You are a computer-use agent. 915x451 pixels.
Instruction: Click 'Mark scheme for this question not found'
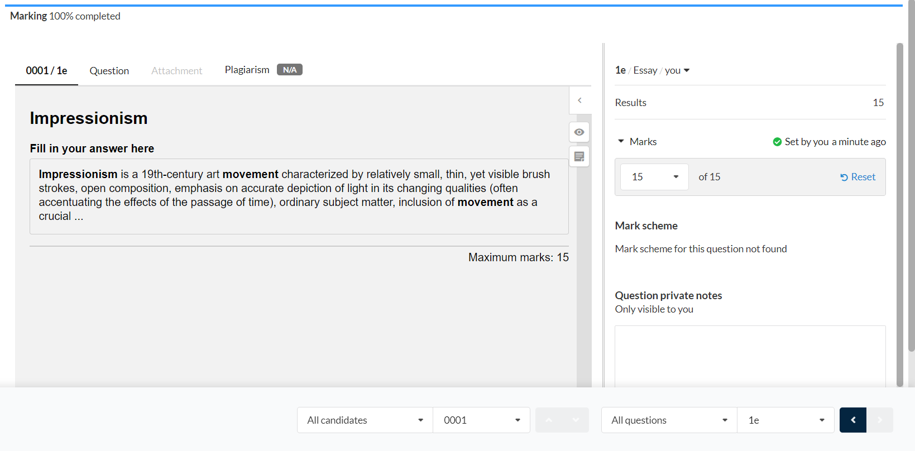[x=701, y=249]
